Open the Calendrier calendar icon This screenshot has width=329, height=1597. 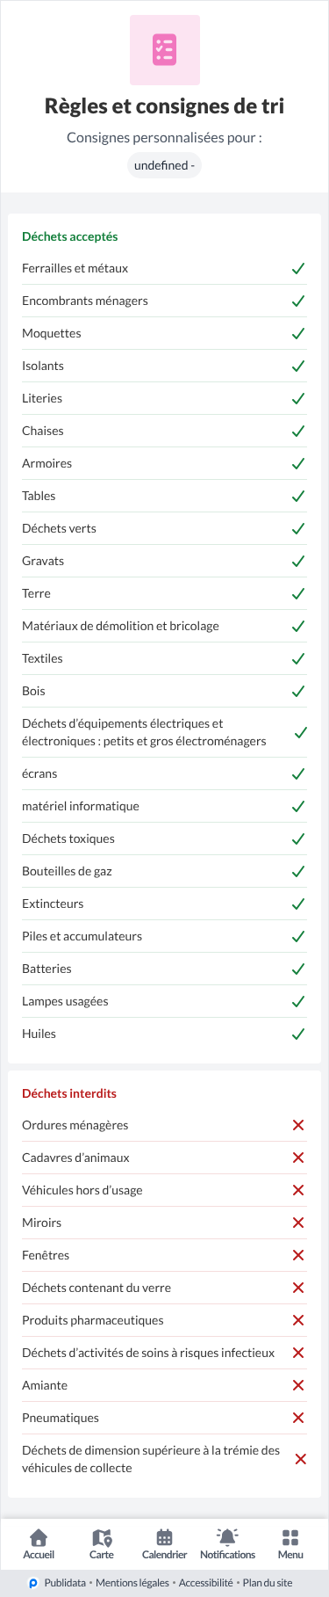pyautogui.click(x=164, y=1537)
